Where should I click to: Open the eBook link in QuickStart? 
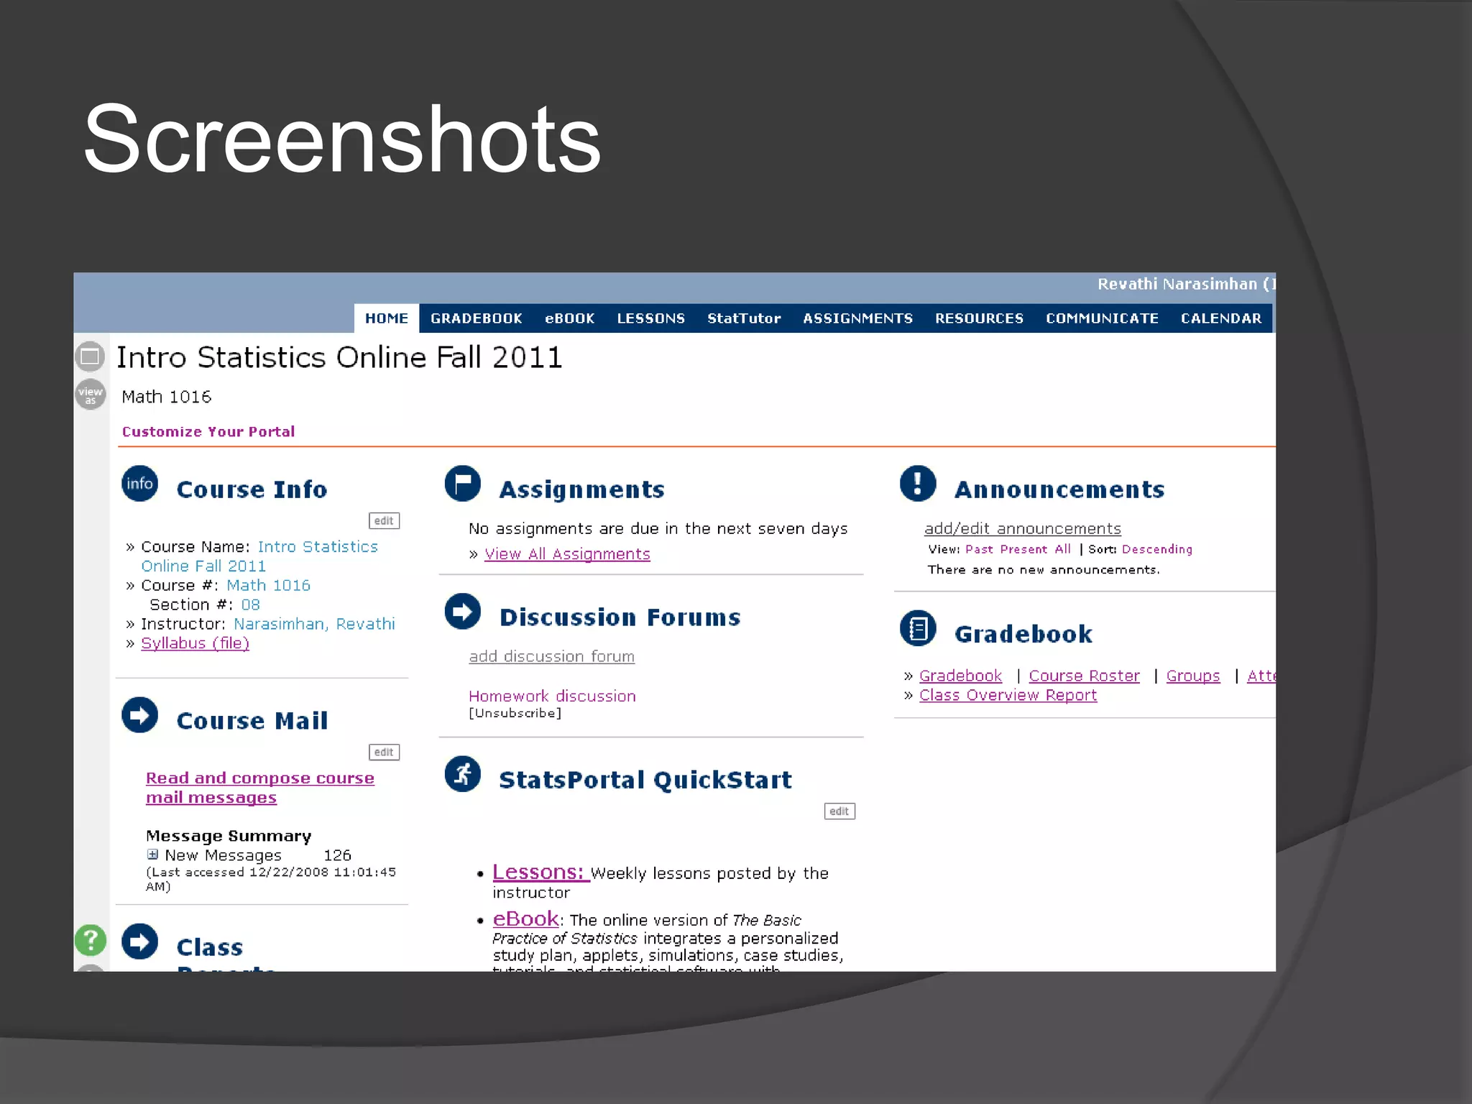525,919
